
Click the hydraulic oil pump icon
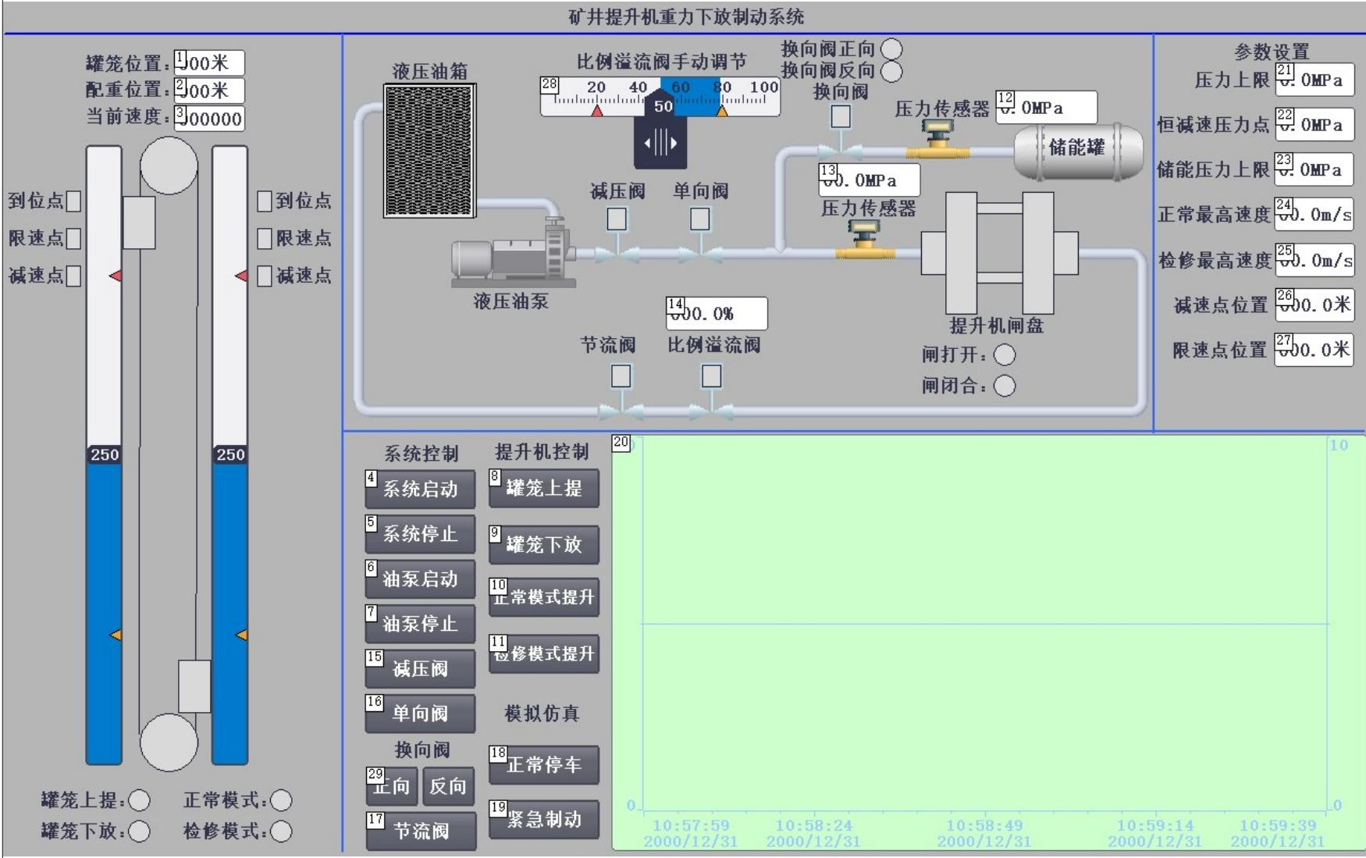point(513,251)
